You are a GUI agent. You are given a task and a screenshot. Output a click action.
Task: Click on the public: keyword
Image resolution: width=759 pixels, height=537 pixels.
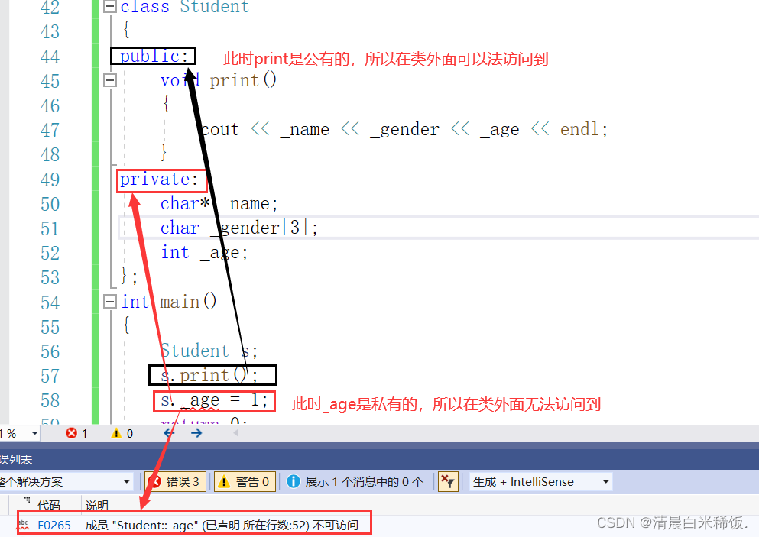[x=154, y=56]
